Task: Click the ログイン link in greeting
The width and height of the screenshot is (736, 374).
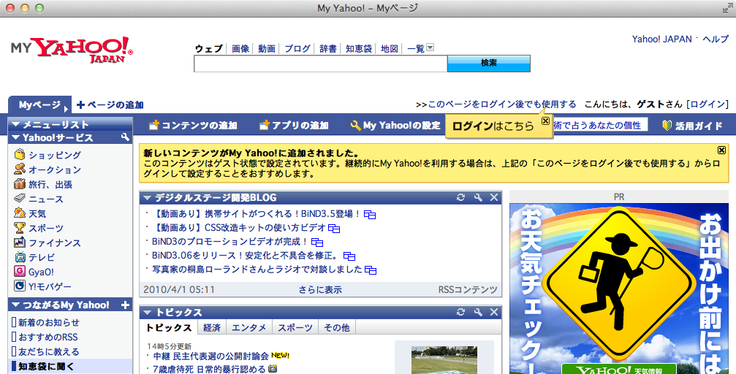Action: (x=707, y=104)
